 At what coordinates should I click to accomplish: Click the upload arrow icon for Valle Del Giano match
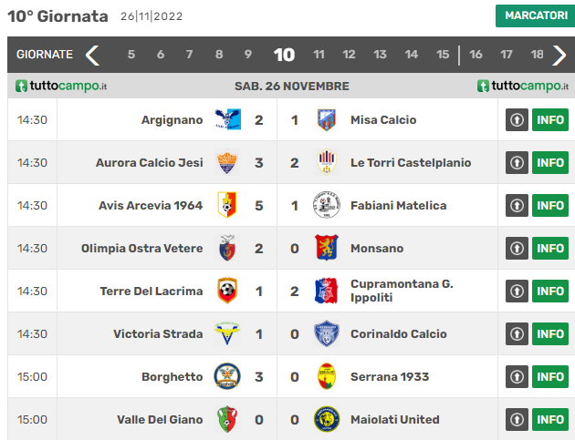517,419
